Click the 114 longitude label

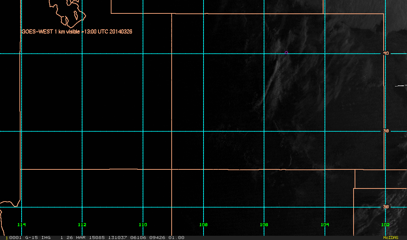click(x=22, y=224)
